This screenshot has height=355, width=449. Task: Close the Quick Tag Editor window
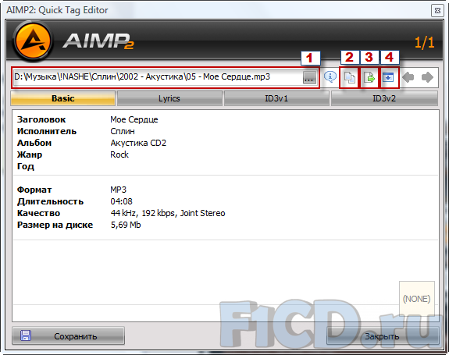(x=437, y=11)
